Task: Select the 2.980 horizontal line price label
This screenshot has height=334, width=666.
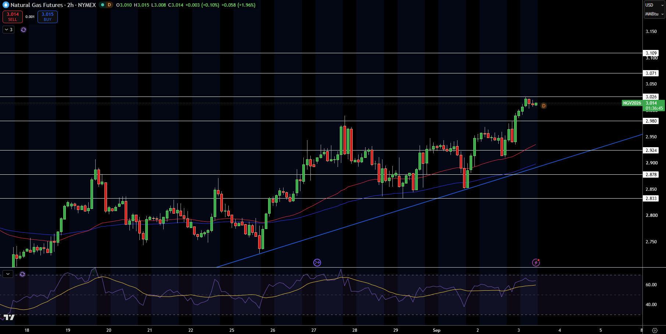Action: (651, 121)
